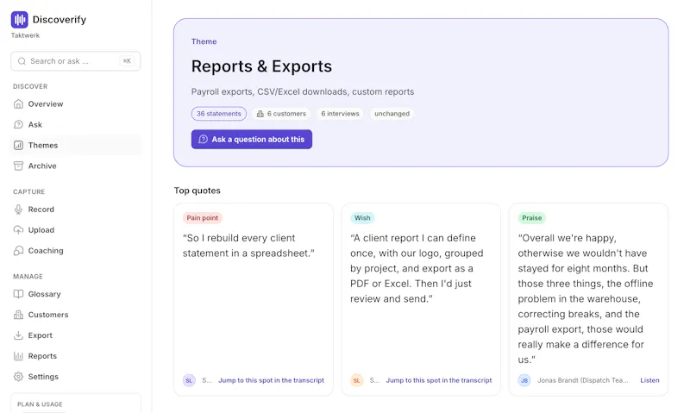The height and width of the screenshot is (413, 690).
Task: Click the 36 statements chip
Action: (219, 114)
